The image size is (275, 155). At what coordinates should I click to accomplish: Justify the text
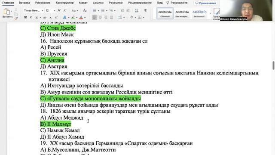pyautogui.click(x=111, y=17)
